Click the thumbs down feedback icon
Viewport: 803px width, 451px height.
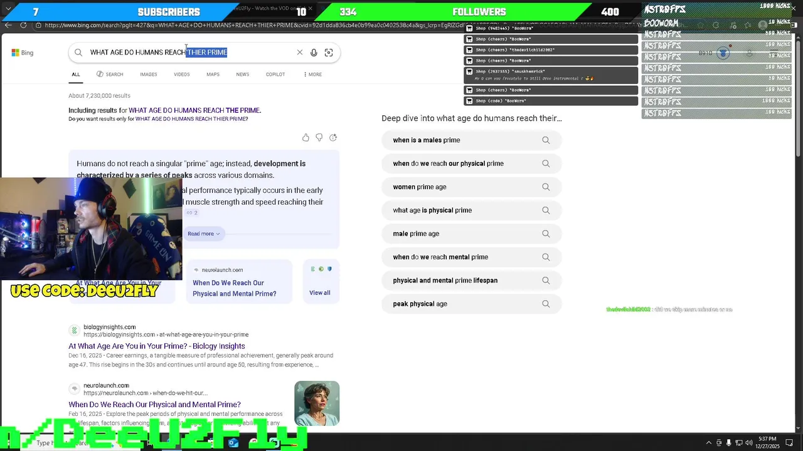(319, 137)
